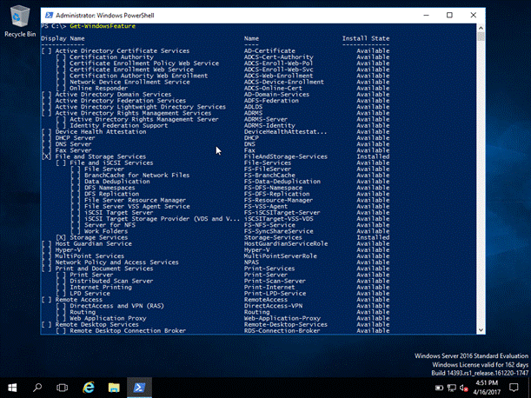Click 'File Server Resource Manager' text
531x398 pixels.
[135, 200]
